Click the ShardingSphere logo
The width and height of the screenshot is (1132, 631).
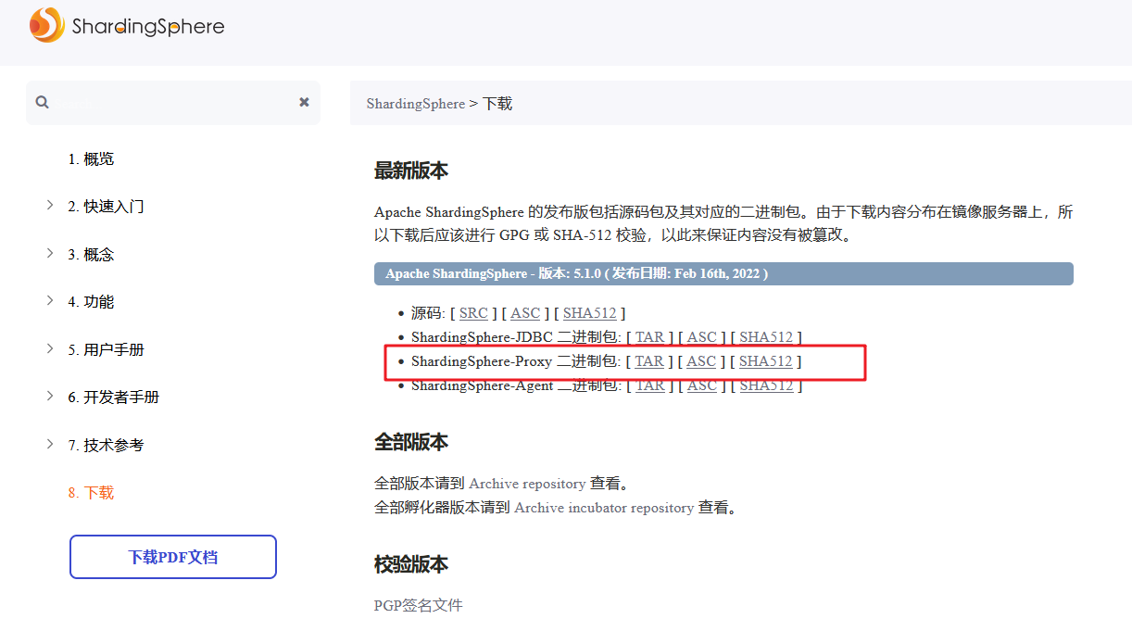point(126,25)
